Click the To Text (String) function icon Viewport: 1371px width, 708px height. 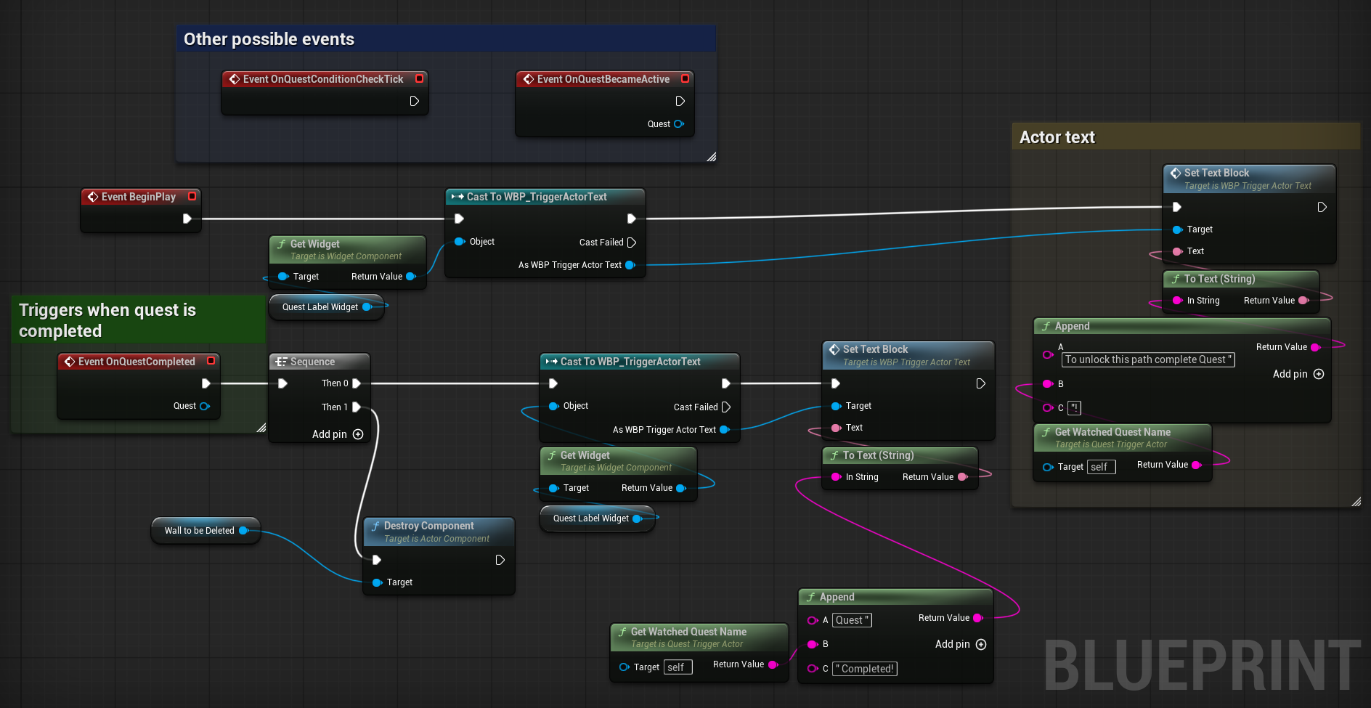1176,279
